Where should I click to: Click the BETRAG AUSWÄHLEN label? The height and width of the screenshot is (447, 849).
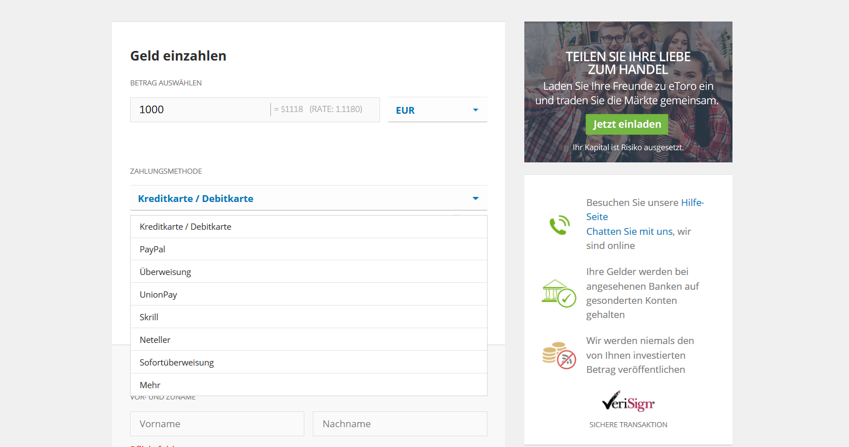coord(166,83)
